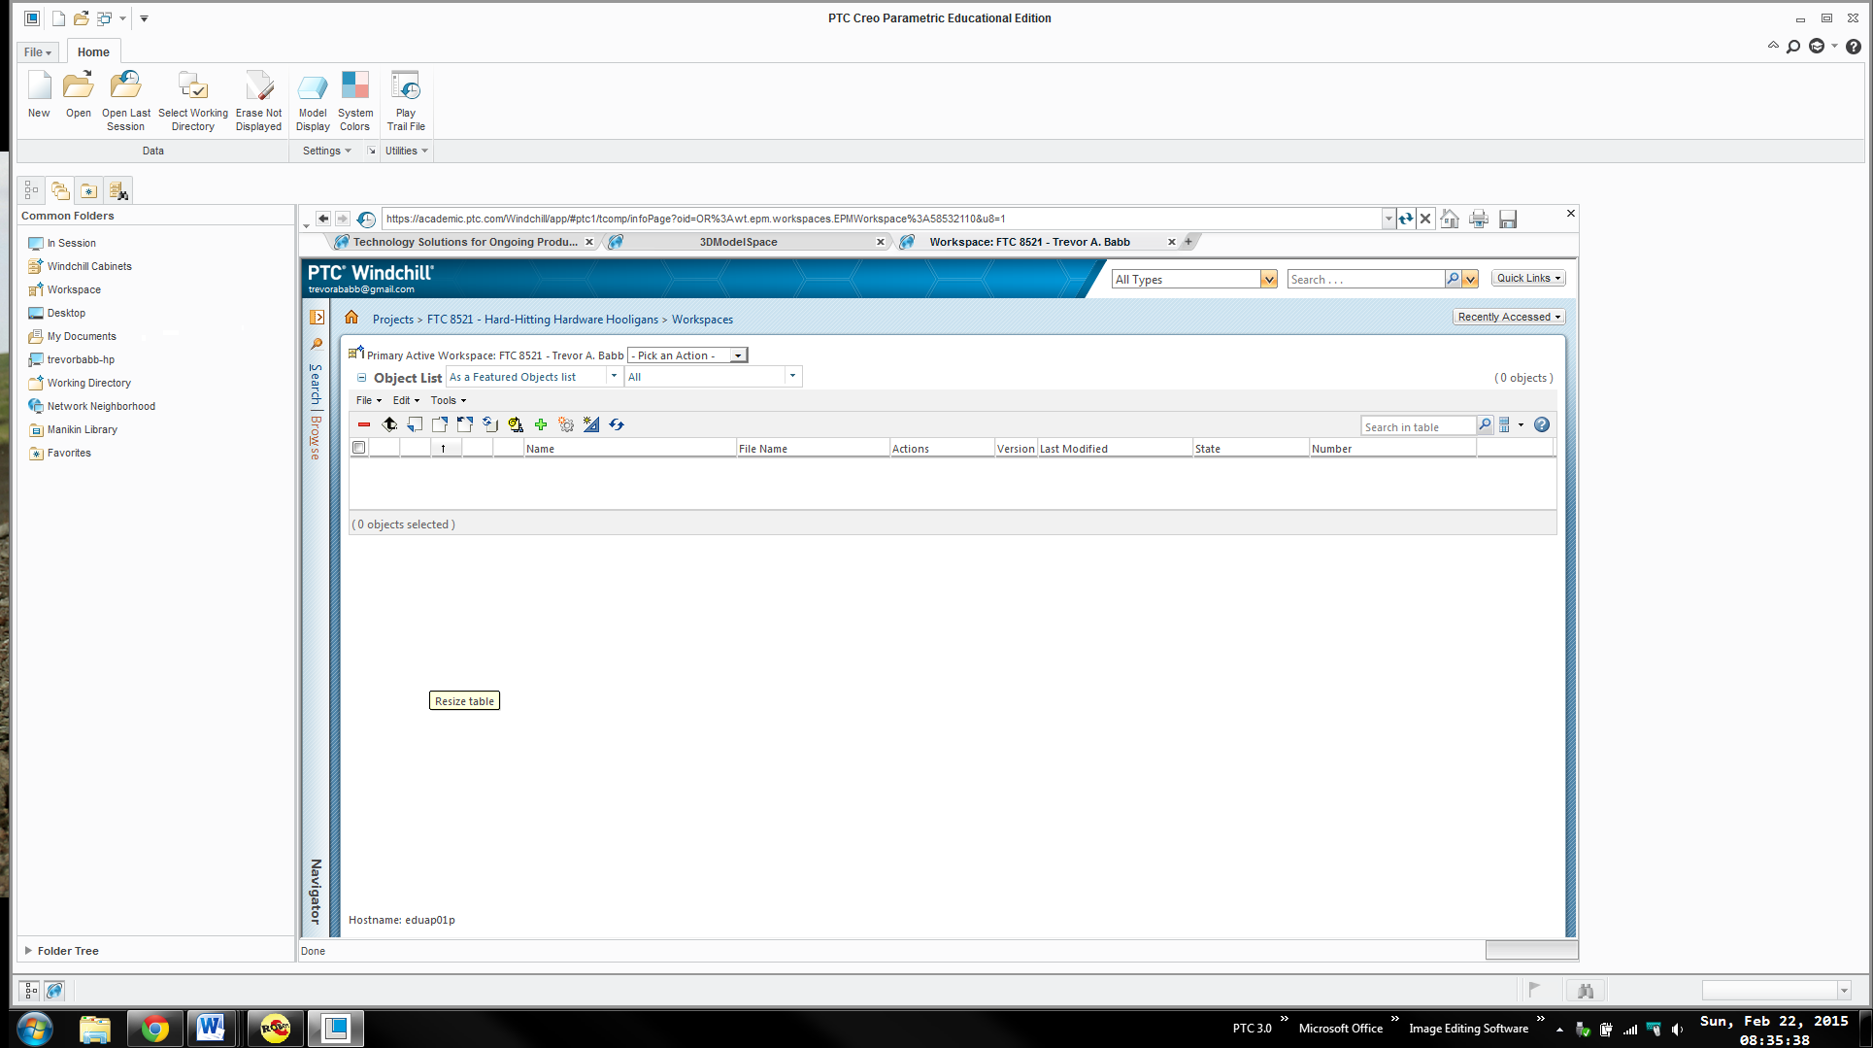Click the browser save floppy icon
The height and width of the screenshot is (1048, 1873).
(x=1508, y=220)
